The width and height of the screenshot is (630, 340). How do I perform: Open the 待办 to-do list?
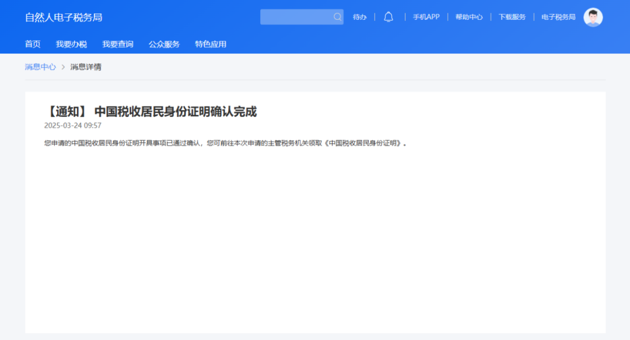(x=360, y=17)
